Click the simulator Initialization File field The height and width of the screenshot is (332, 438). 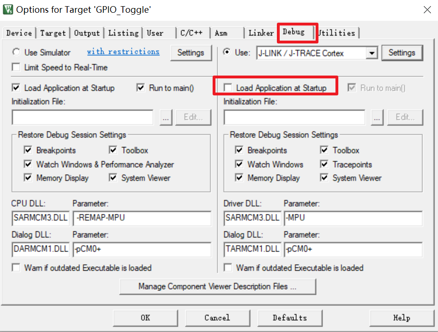(82, 117)
